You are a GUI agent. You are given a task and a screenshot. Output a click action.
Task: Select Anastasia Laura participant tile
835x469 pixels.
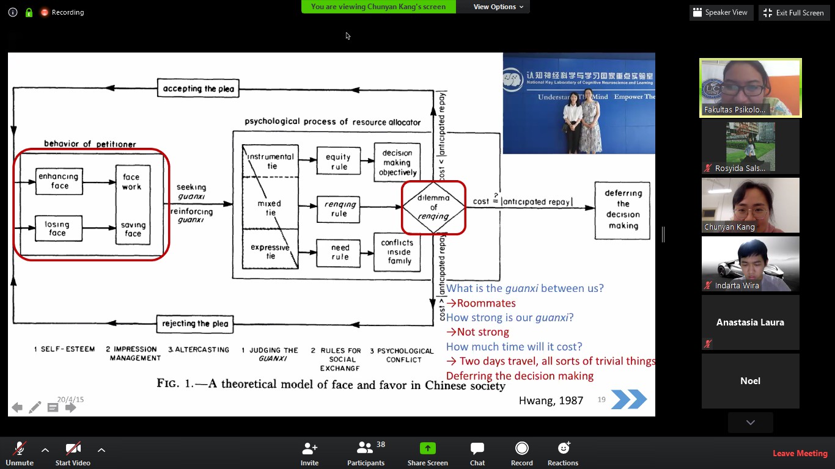coord(751,322)
